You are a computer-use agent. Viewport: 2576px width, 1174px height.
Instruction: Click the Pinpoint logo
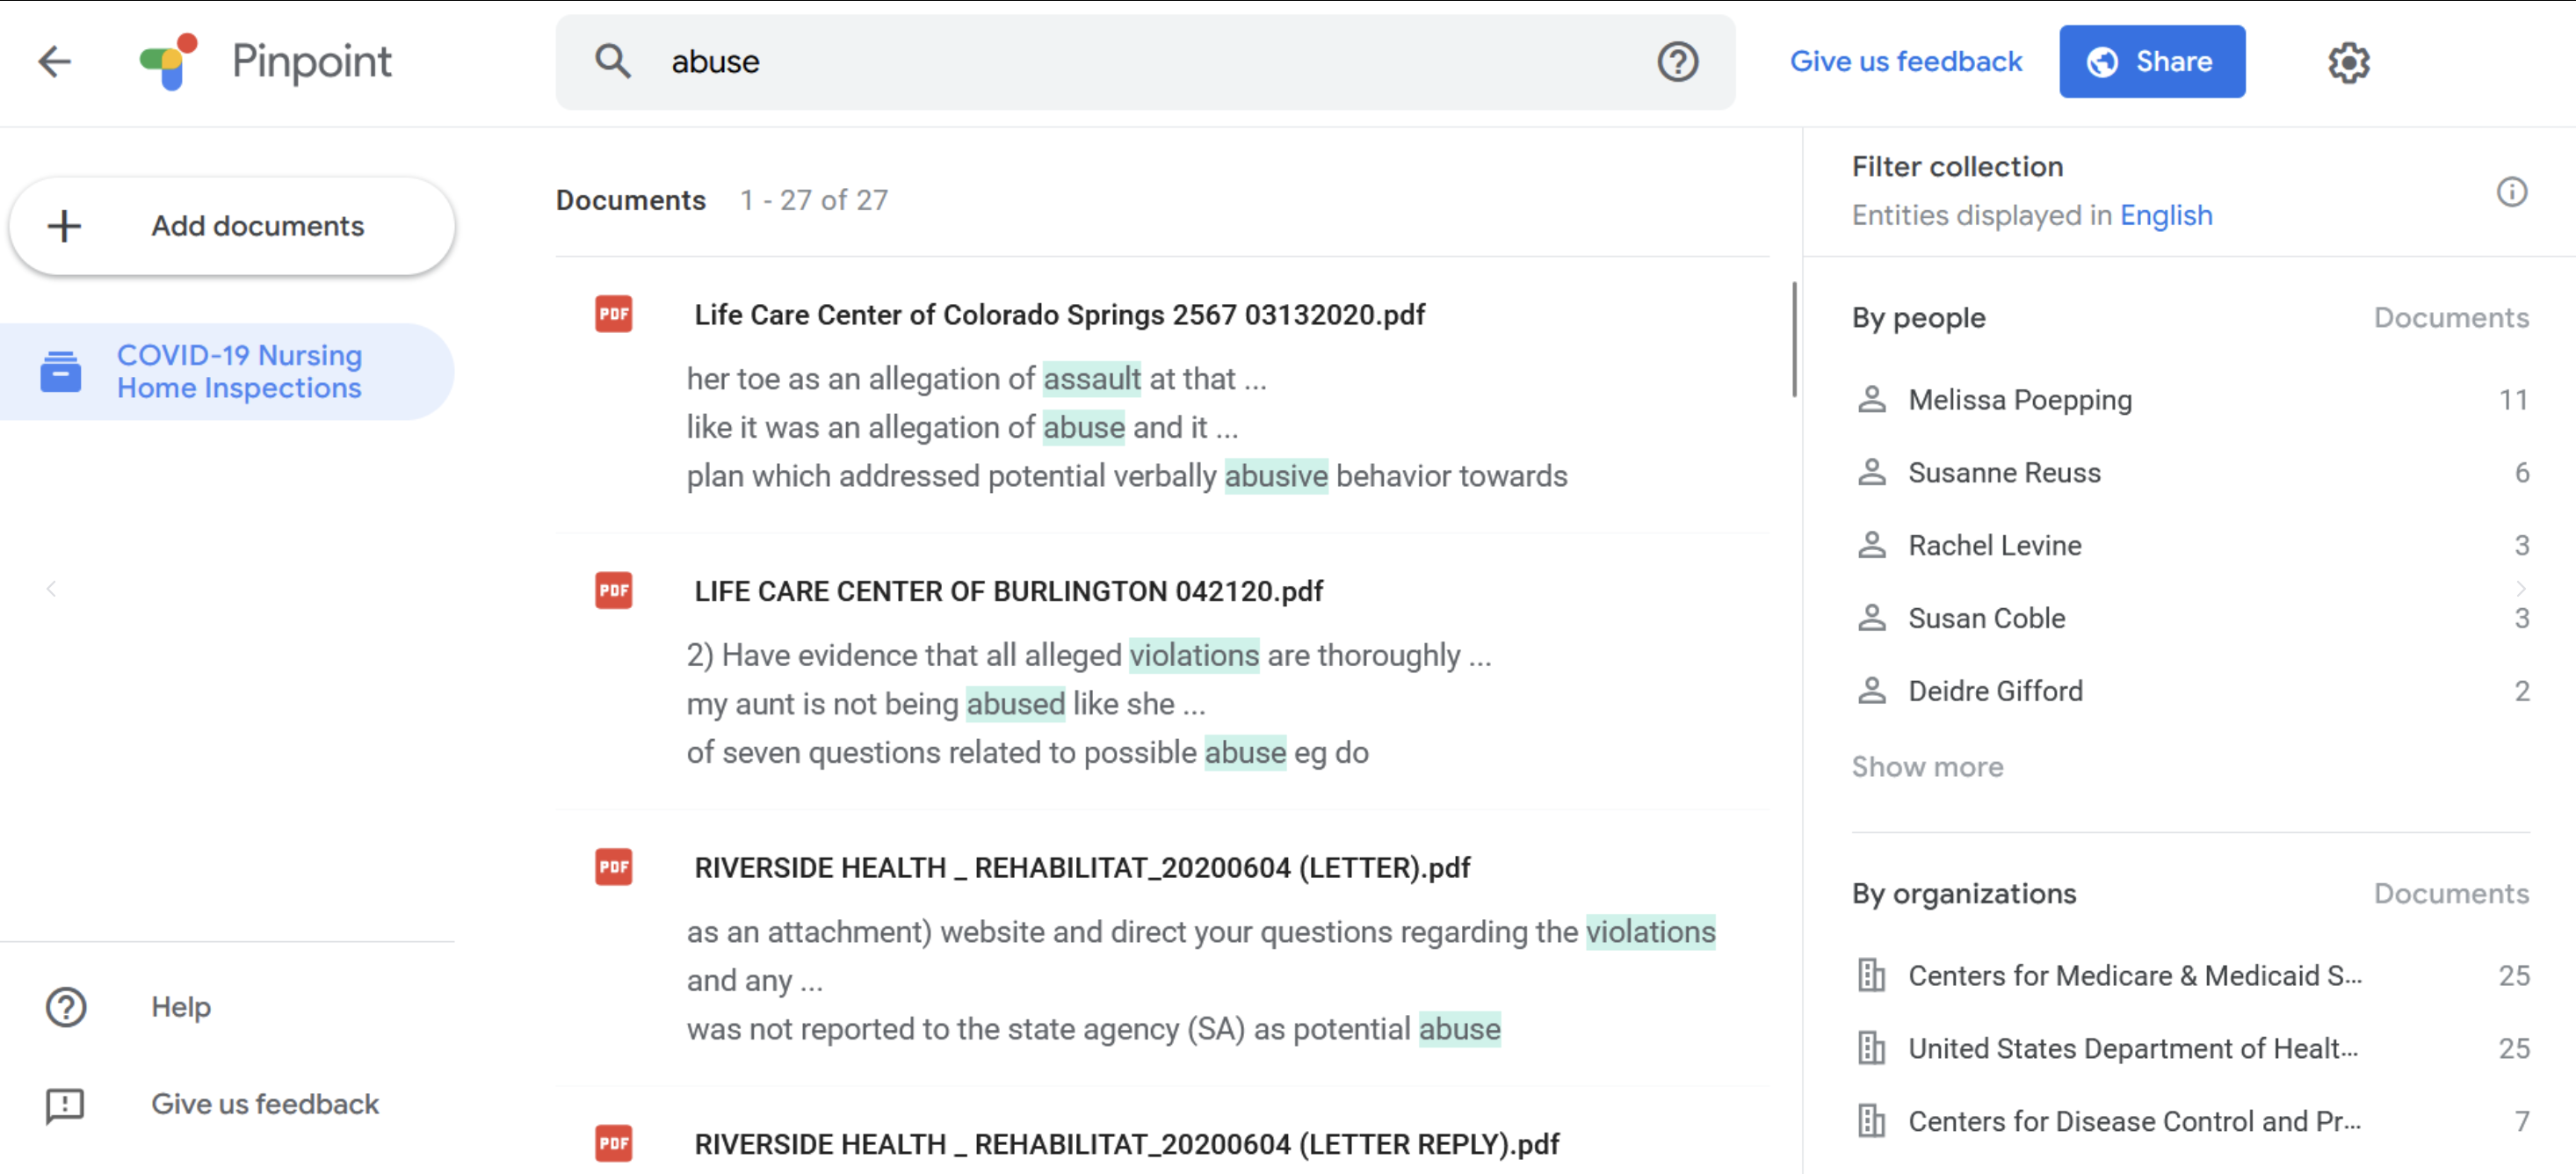169,62
